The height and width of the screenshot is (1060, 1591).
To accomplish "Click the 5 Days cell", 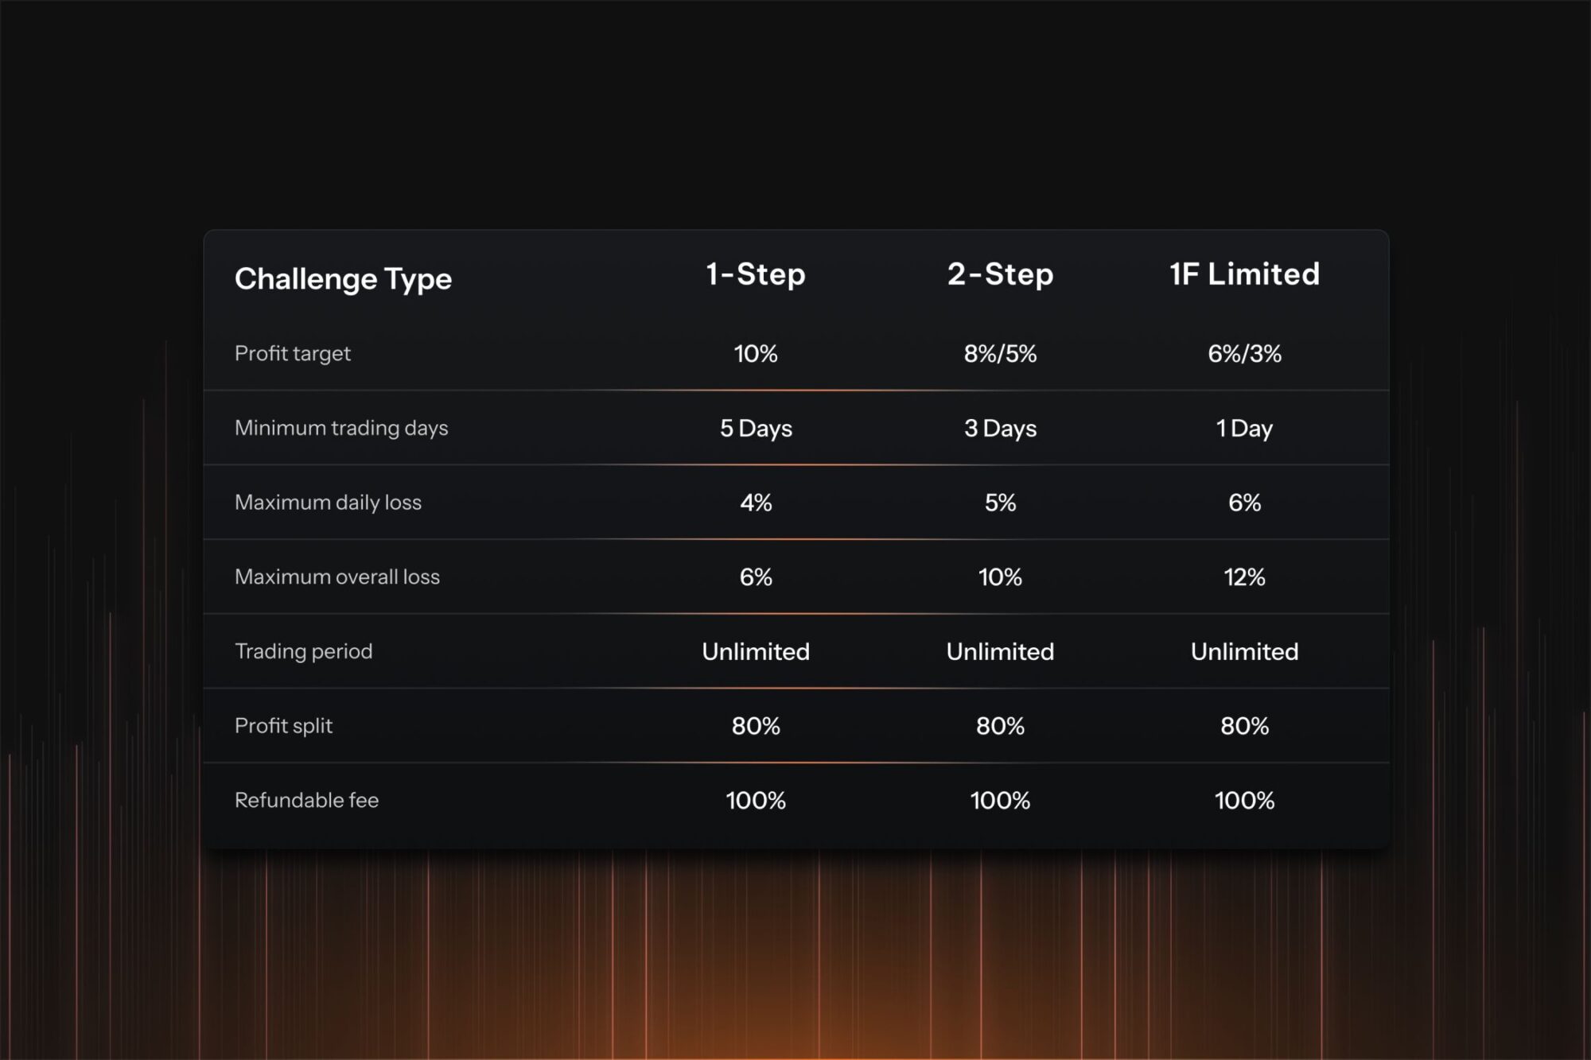I will (756, 429).
